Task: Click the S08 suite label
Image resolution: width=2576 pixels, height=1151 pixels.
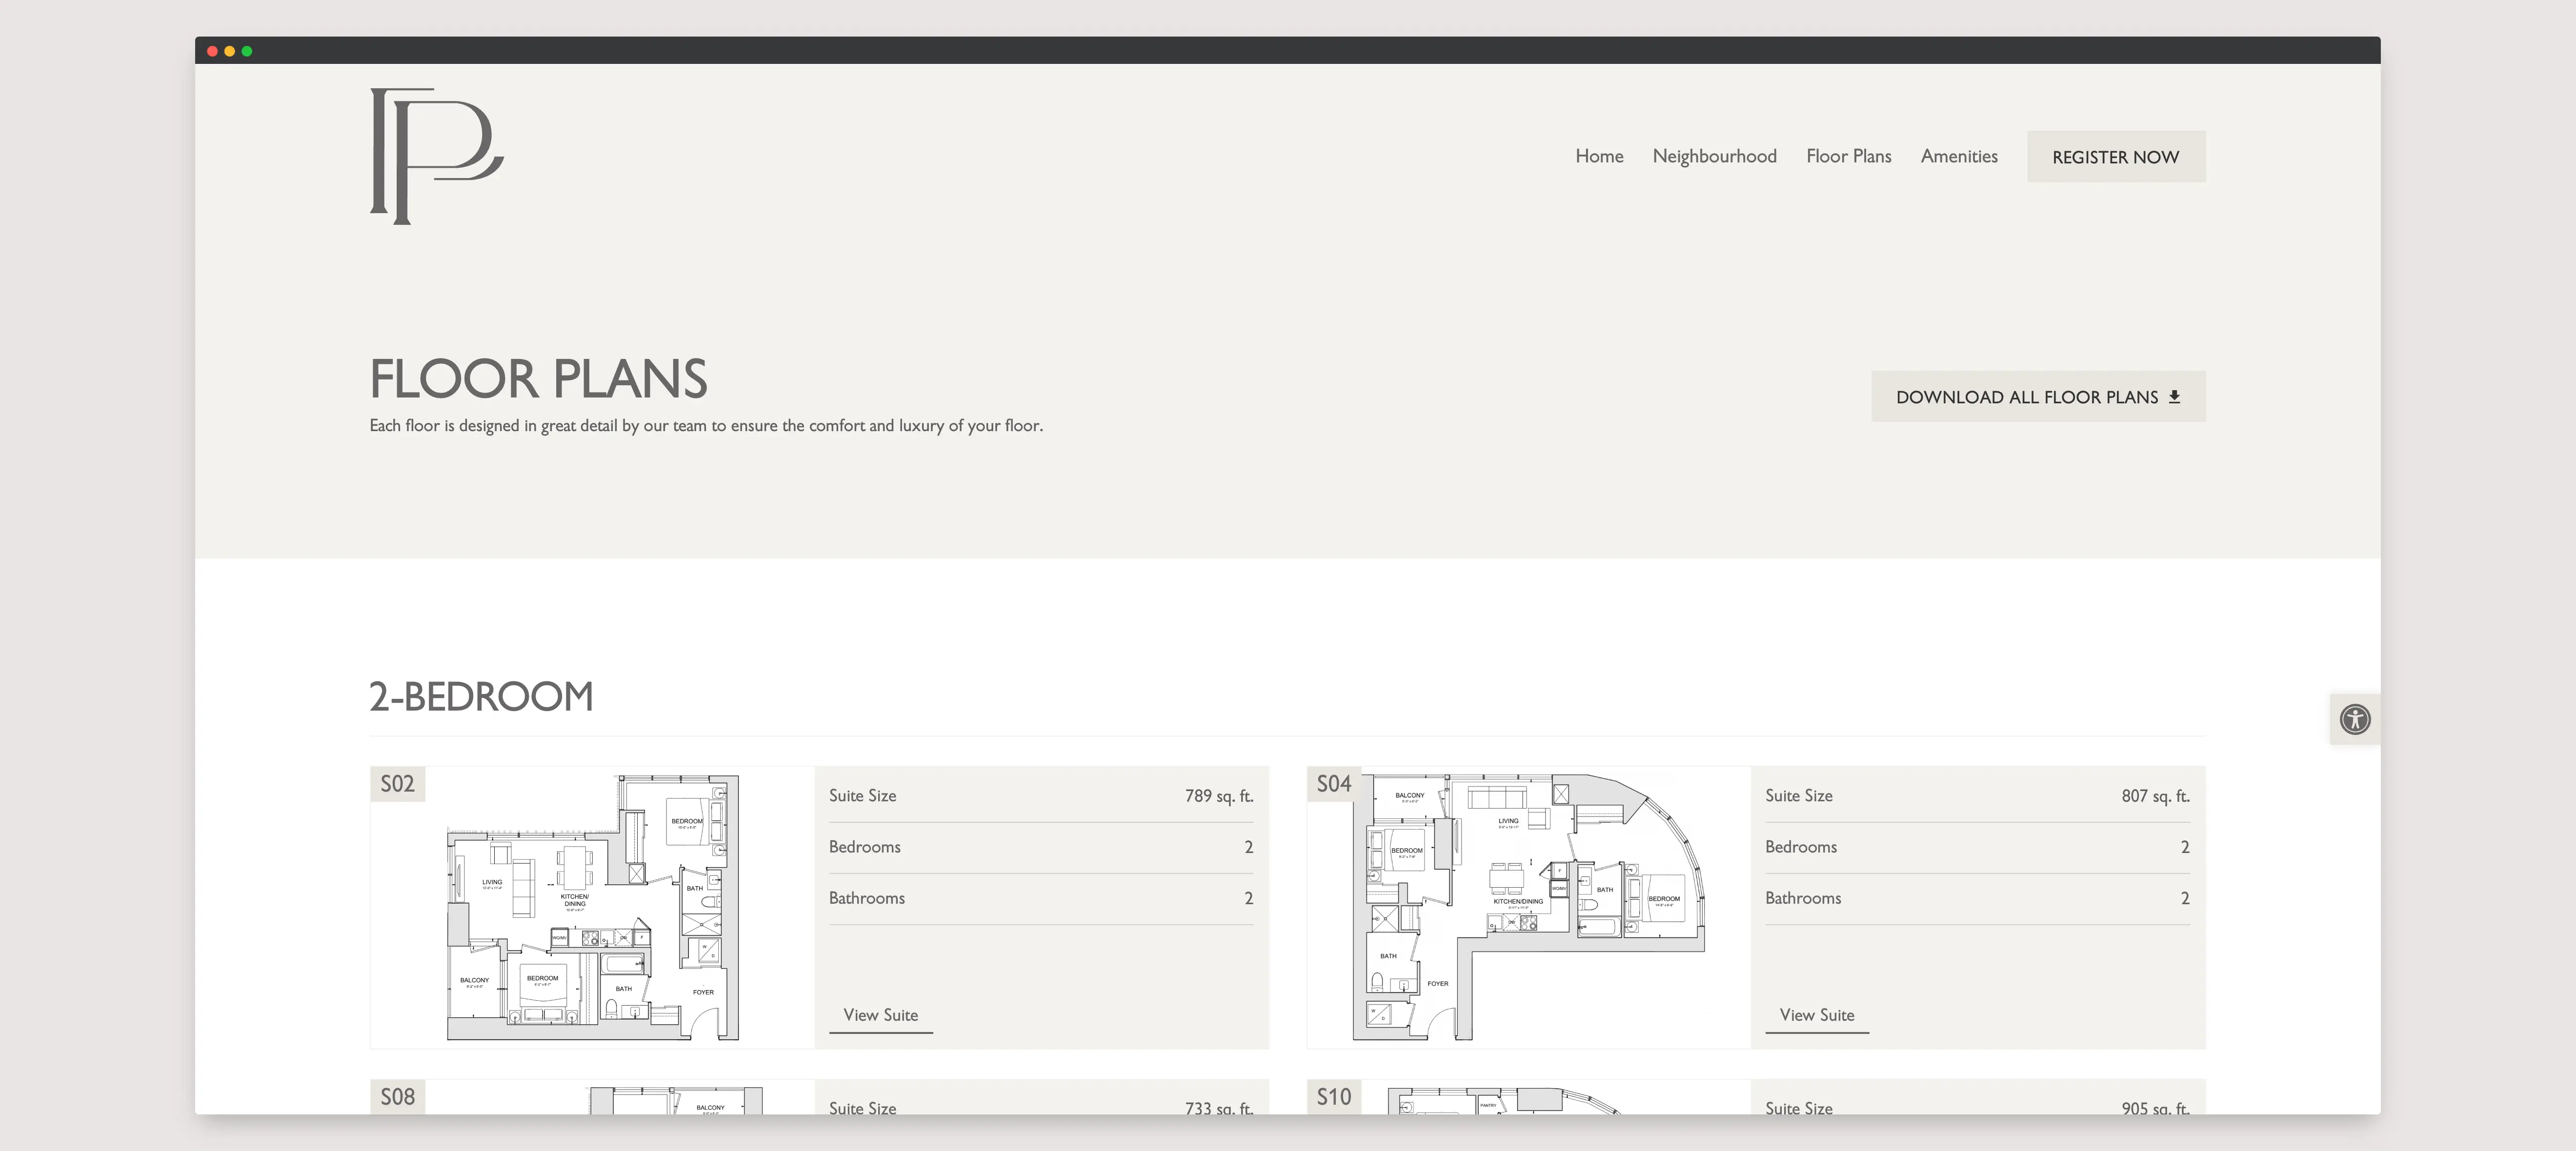Action: click(x=397, y=1096)
